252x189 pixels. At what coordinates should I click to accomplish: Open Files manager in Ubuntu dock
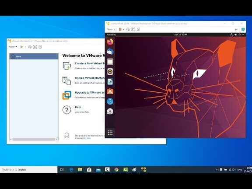[x=110, y=62]
